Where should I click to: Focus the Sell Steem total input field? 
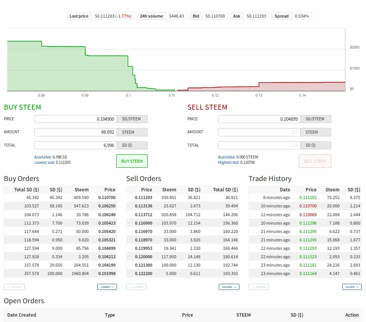point(259,145)
